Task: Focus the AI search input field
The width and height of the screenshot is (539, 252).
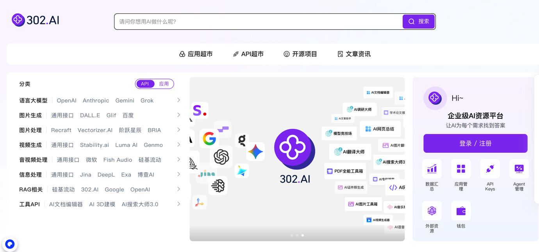Action: click(x=258, y=22)
